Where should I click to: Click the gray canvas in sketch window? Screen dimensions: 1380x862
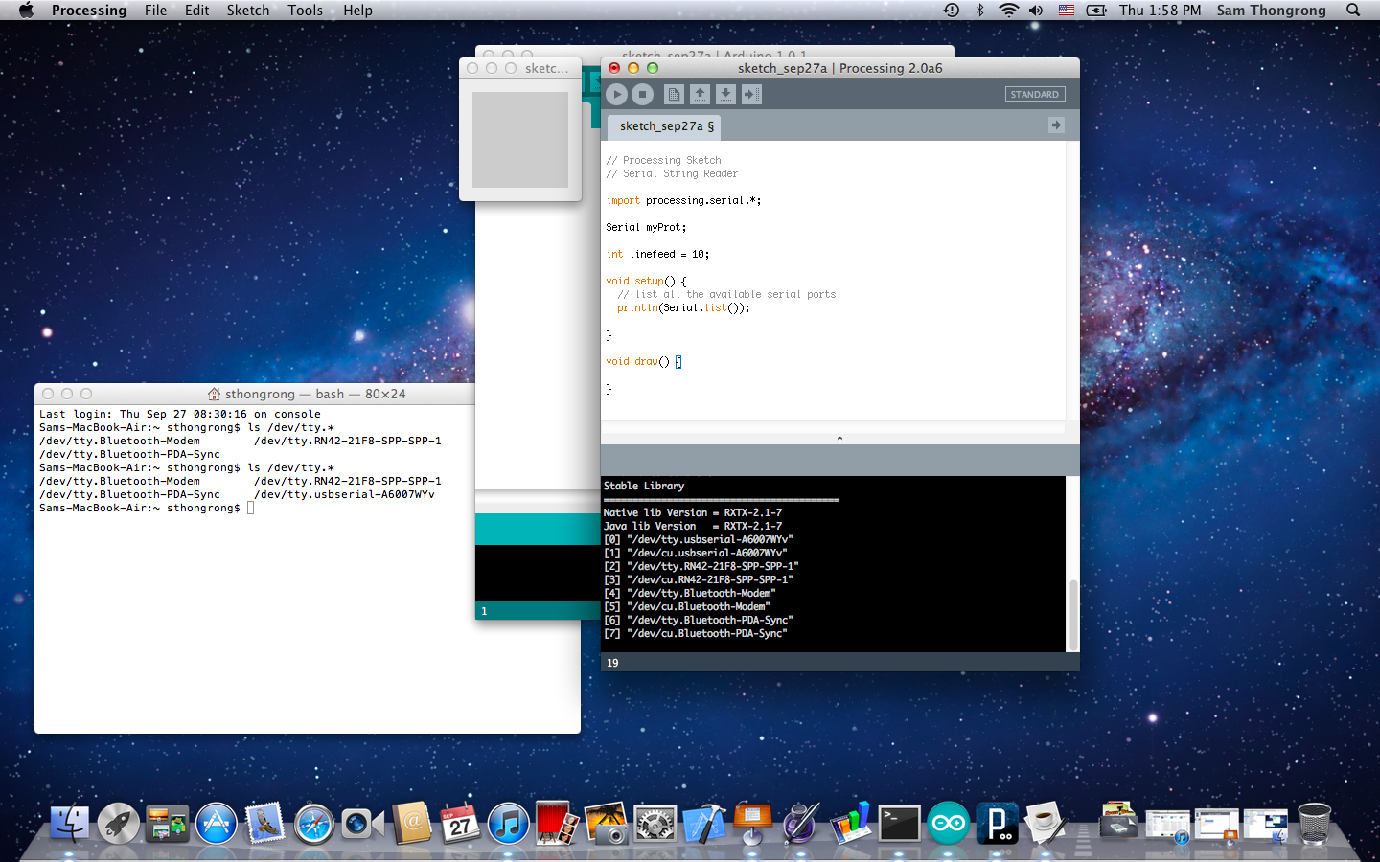tap(520, 140)
